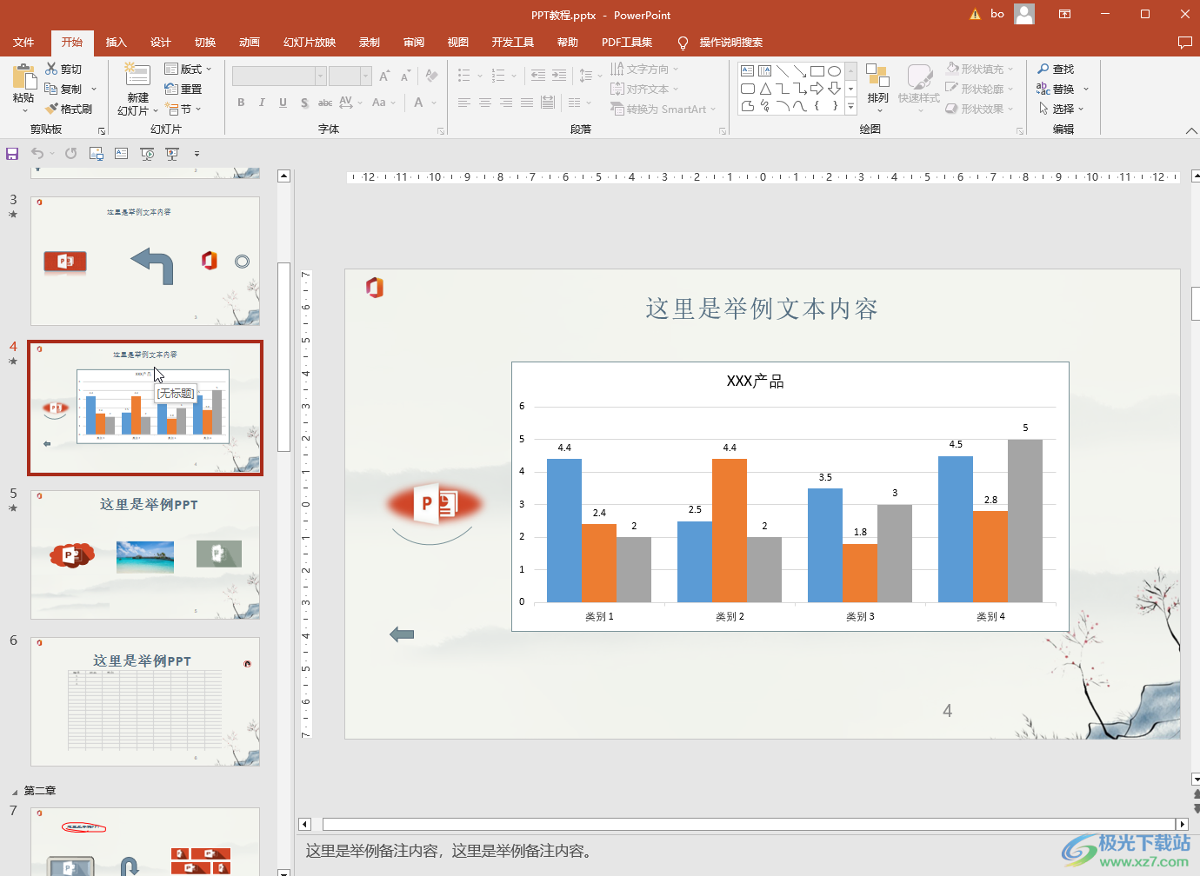1200x876 pixels.
Task: Select slide 6 thumbnail with table
Action: [x=145, y=701]
